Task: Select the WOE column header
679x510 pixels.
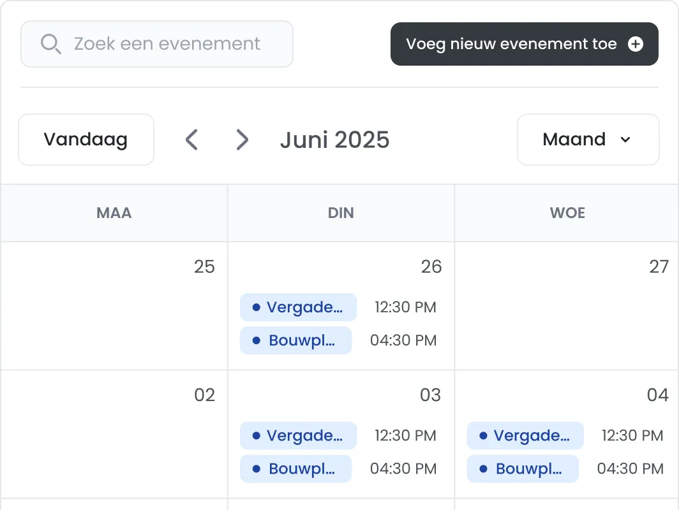Action: coord(567,213)
